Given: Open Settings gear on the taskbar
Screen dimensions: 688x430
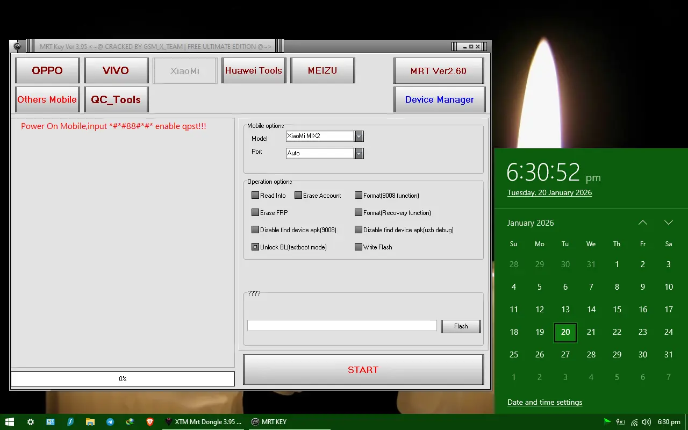Looking at the screenshot, I should click(x=31, y=422).
